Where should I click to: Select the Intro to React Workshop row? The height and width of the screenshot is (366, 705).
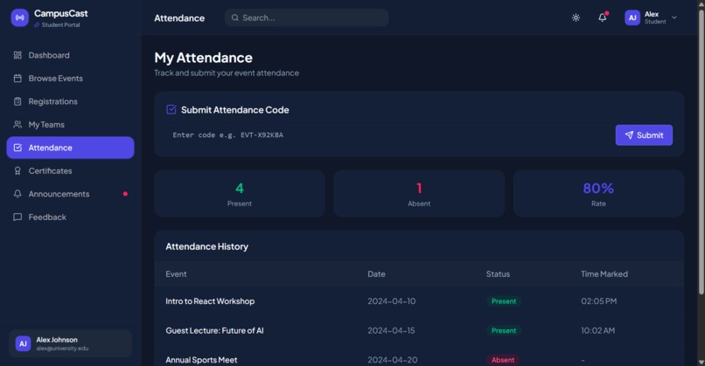coord(419,301)
